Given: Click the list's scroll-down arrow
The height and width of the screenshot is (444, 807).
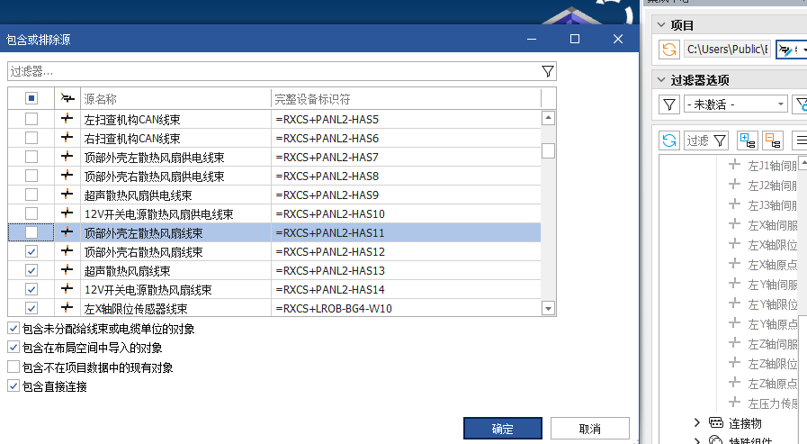Looking at the screenshot, I should pyautogui.click(x=548, y=309).
